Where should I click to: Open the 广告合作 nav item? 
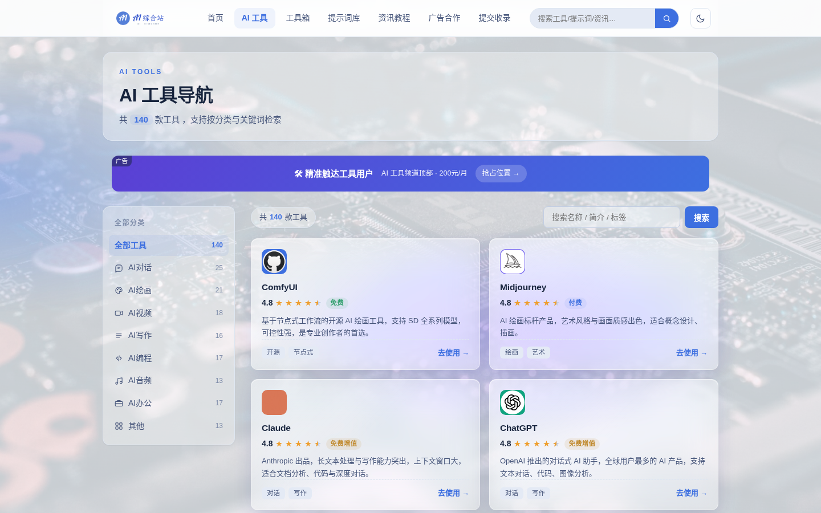pyautogui.click(x=445, y=18)
